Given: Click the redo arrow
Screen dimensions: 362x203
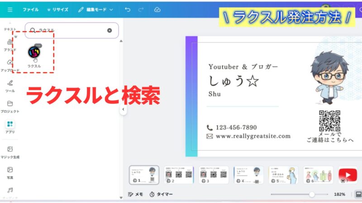Looking at the screenshot, I should (x=141, y=9).
